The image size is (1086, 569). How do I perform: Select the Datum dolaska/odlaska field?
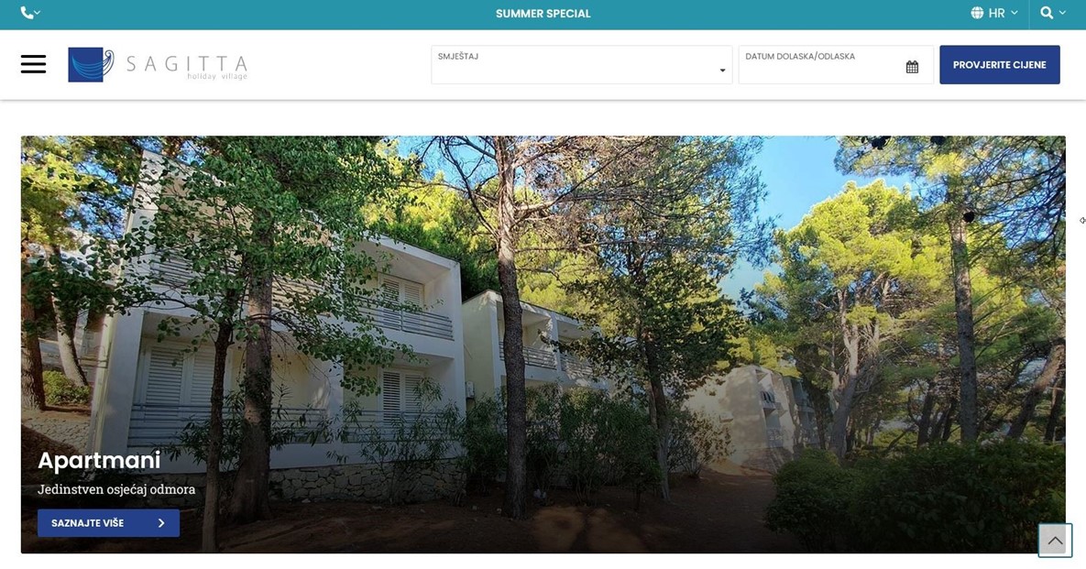pyautogui.click(x=836, y=65)
